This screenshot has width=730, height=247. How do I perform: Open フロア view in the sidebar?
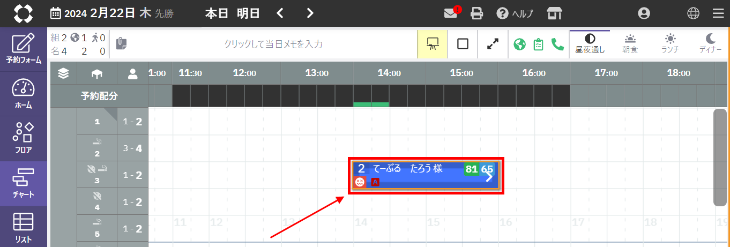(23, 139)
